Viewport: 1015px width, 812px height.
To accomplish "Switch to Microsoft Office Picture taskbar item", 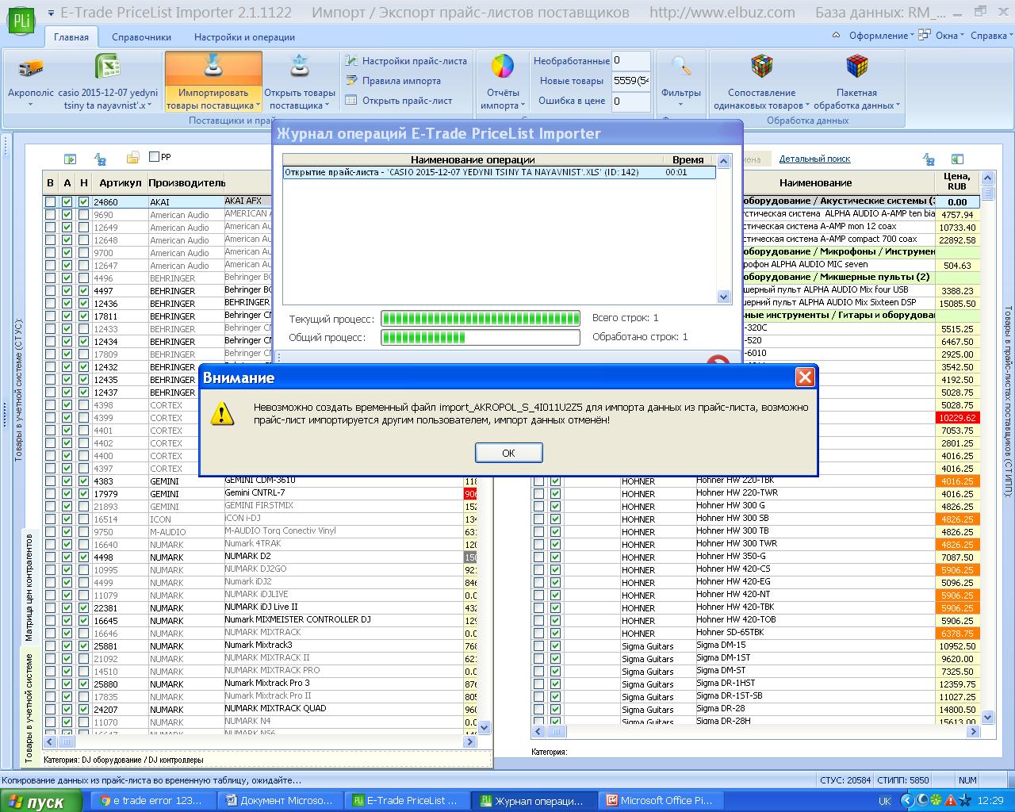I will tap(661, 800).
